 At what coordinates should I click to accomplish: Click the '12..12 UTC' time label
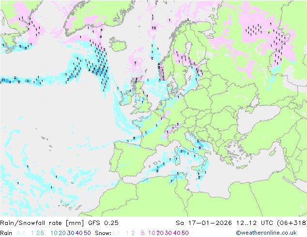point(255,223)
